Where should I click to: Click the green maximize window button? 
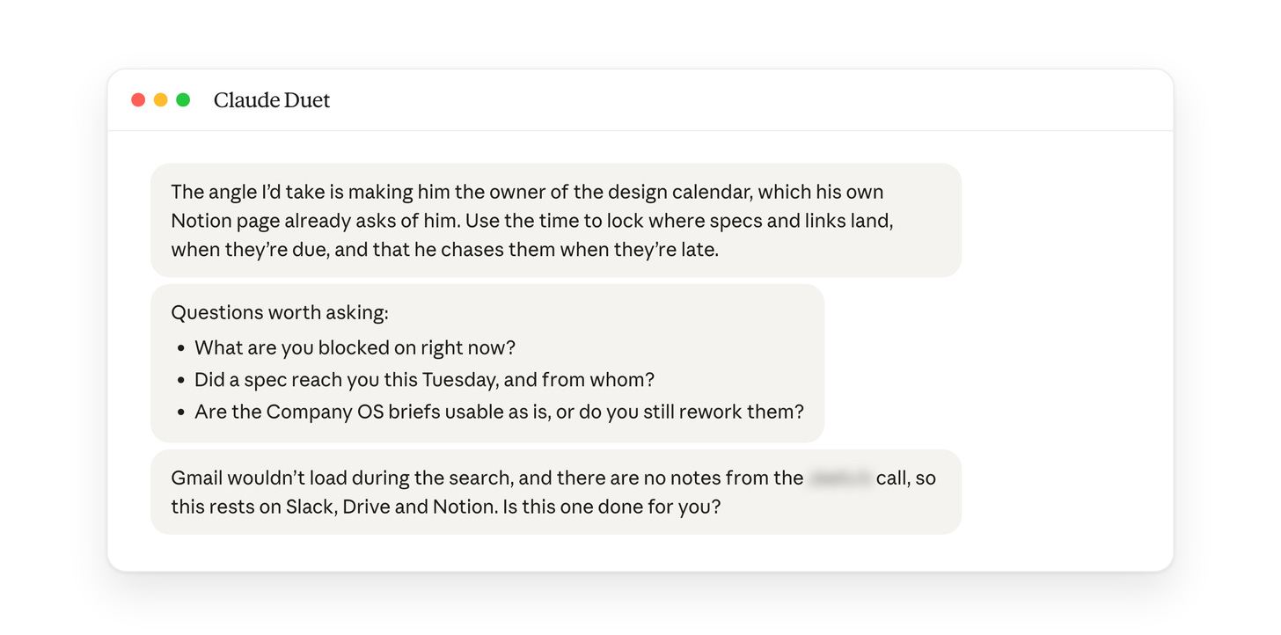[183, 100]
